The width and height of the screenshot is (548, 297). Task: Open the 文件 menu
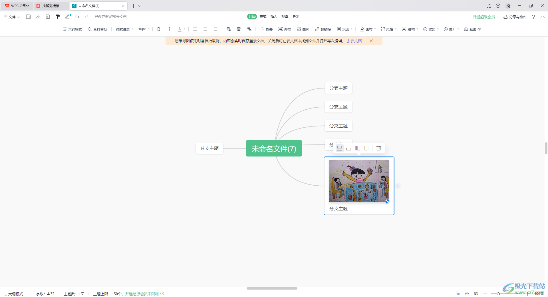pos(11,17)
